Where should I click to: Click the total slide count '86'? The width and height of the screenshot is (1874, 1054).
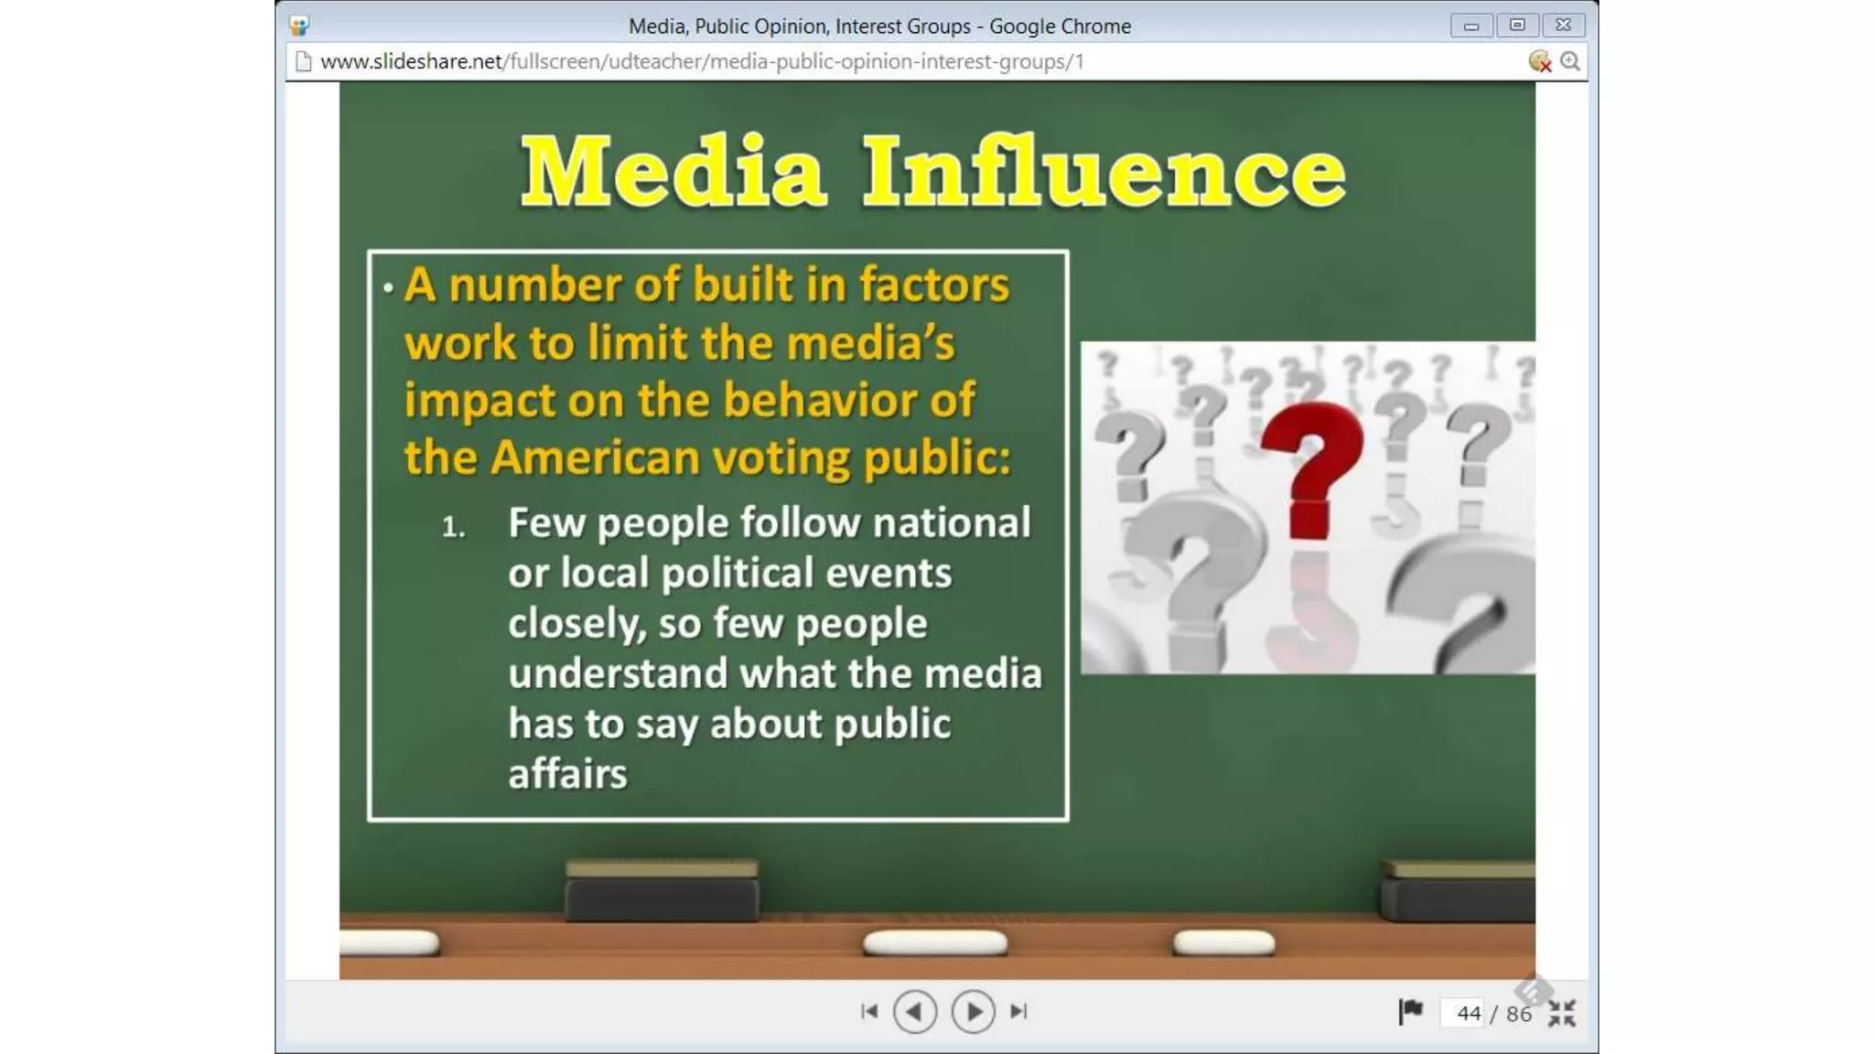[x=1519, y=1014]
